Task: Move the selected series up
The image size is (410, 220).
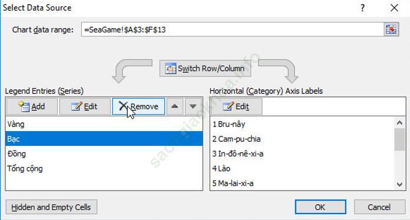Action: [175, 106]
